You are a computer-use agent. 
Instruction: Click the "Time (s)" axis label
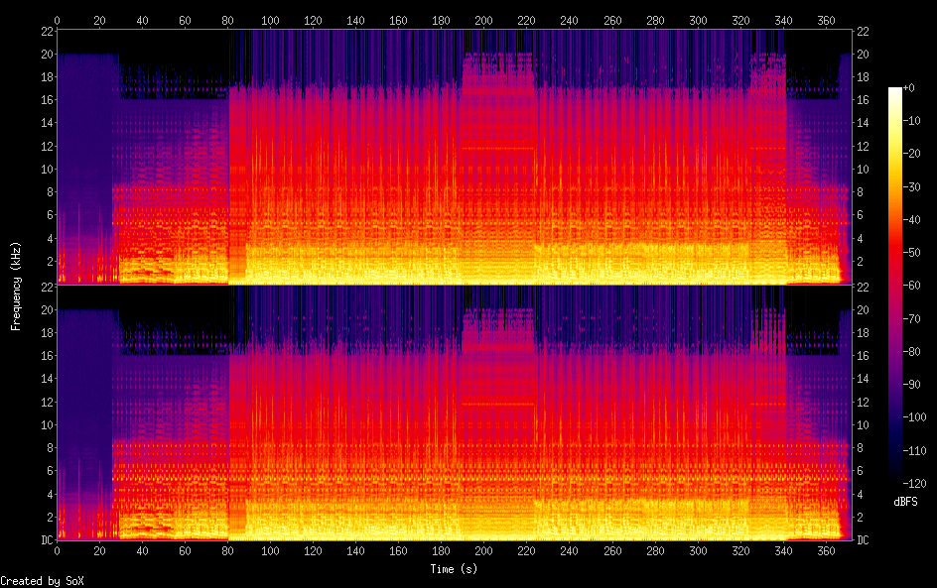coord(456,569)
